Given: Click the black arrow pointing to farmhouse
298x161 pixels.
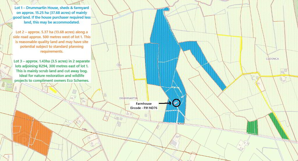Looking at the screenshot, I should (166, 103).
